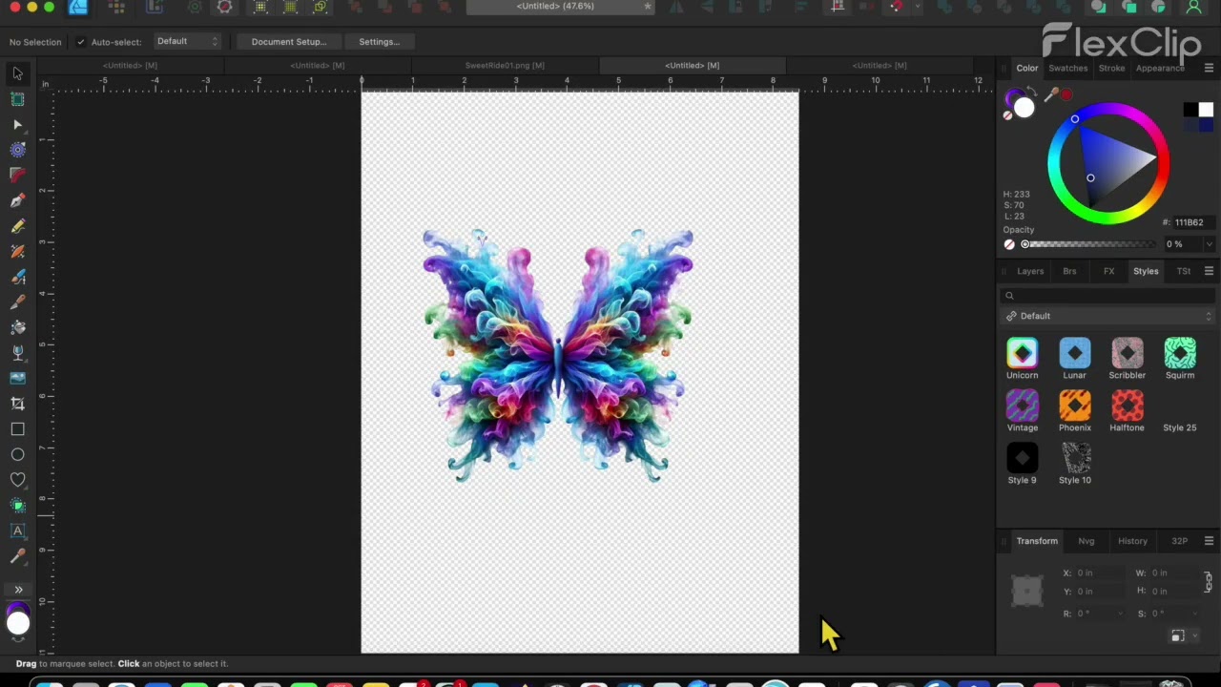Image resolution: width=1221 pixels, height=687 pixels.
Task: Apply the Squirm style
Action: (x=1180, y=353)
